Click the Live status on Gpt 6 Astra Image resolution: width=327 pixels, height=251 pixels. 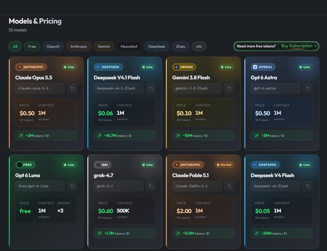point(305,67)
